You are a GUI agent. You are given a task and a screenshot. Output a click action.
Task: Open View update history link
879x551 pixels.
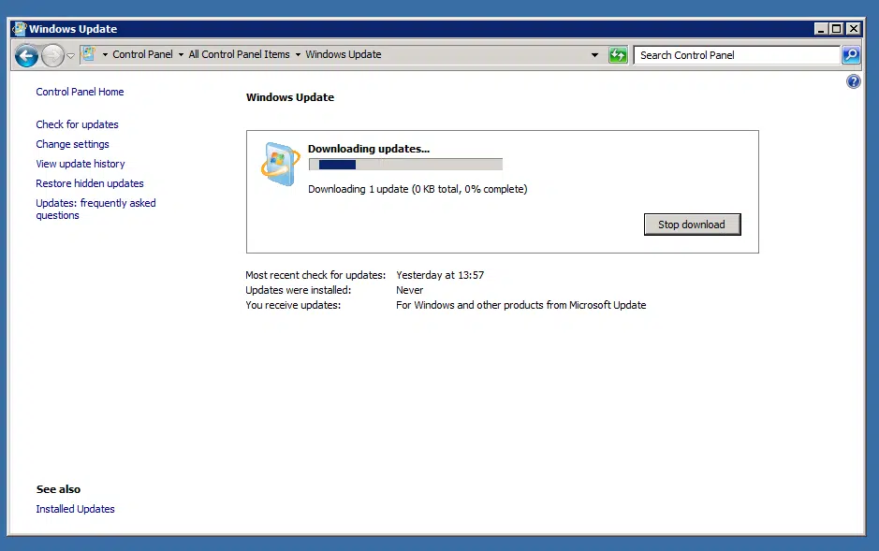point(81,164)
